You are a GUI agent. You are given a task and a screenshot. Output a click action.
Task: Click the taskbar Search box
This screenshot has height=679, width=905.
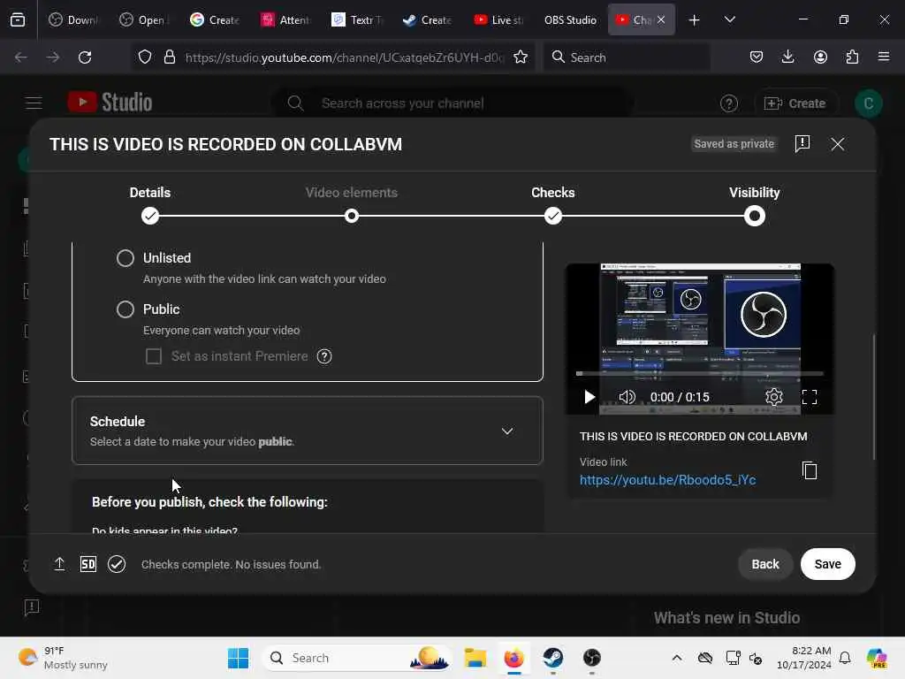point(357,658)
